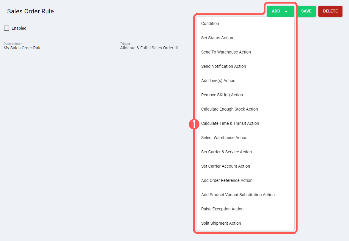Choose Calculate Enough Stock Action
The image size is (349, 241).
pyautogui.click(x=245, y=109)
